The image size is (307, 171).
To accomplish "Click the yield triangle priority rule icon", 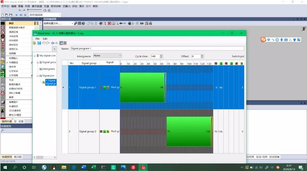I will 3,41.
